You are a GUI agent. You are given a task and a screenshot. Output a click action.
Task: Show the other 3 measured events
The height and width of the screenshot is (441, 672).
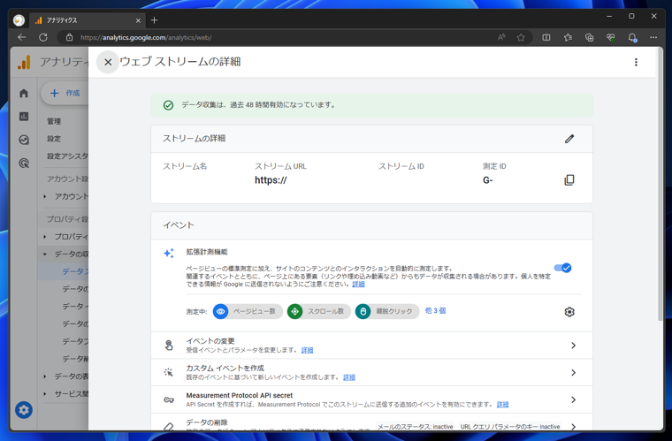(435, 311)
